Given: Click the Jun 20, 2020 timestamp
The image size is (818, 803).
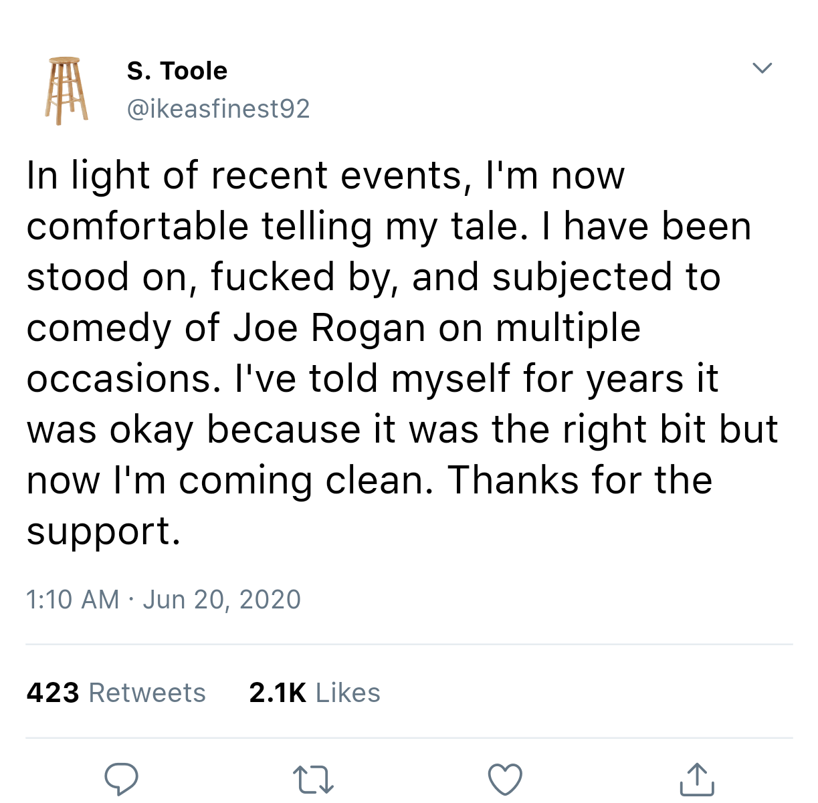Looking at the screenshot, I should tap(221, 599).
